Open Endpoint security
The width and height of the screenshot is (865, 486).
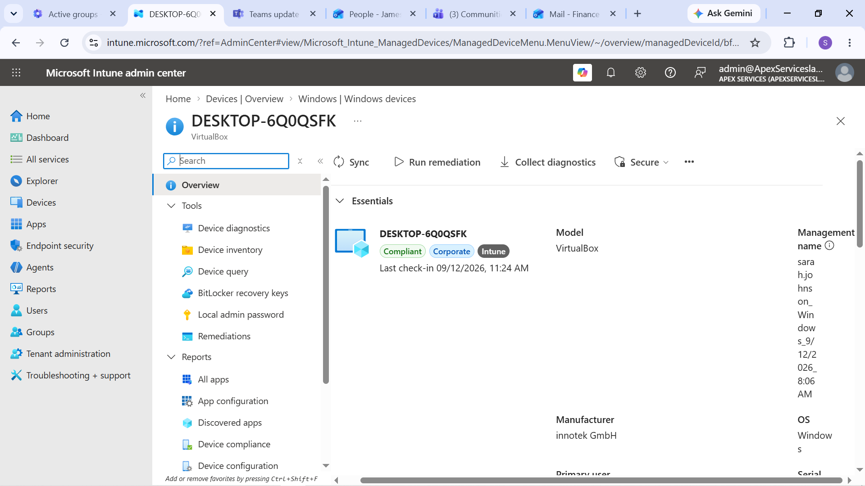(x=60, y=246)
